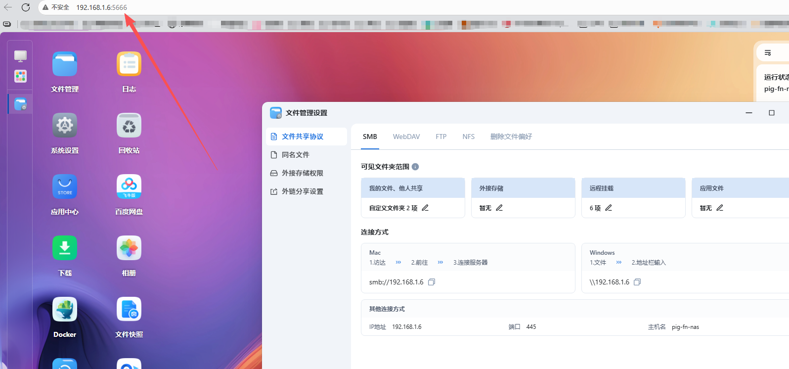Click the info icon beside 可见文件夹范围
This screenshot has height=369, width=789.
pyautogui.click(x=415, y=167)
